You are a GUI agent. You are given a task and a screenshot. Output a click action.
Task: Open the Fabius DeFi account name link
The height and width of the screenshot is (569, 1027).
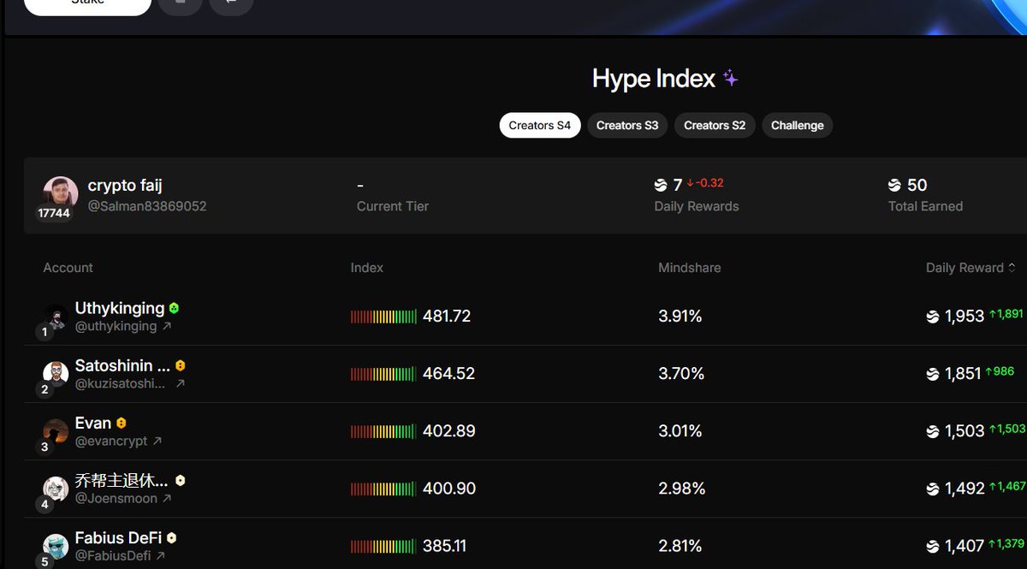coord(118,537)
